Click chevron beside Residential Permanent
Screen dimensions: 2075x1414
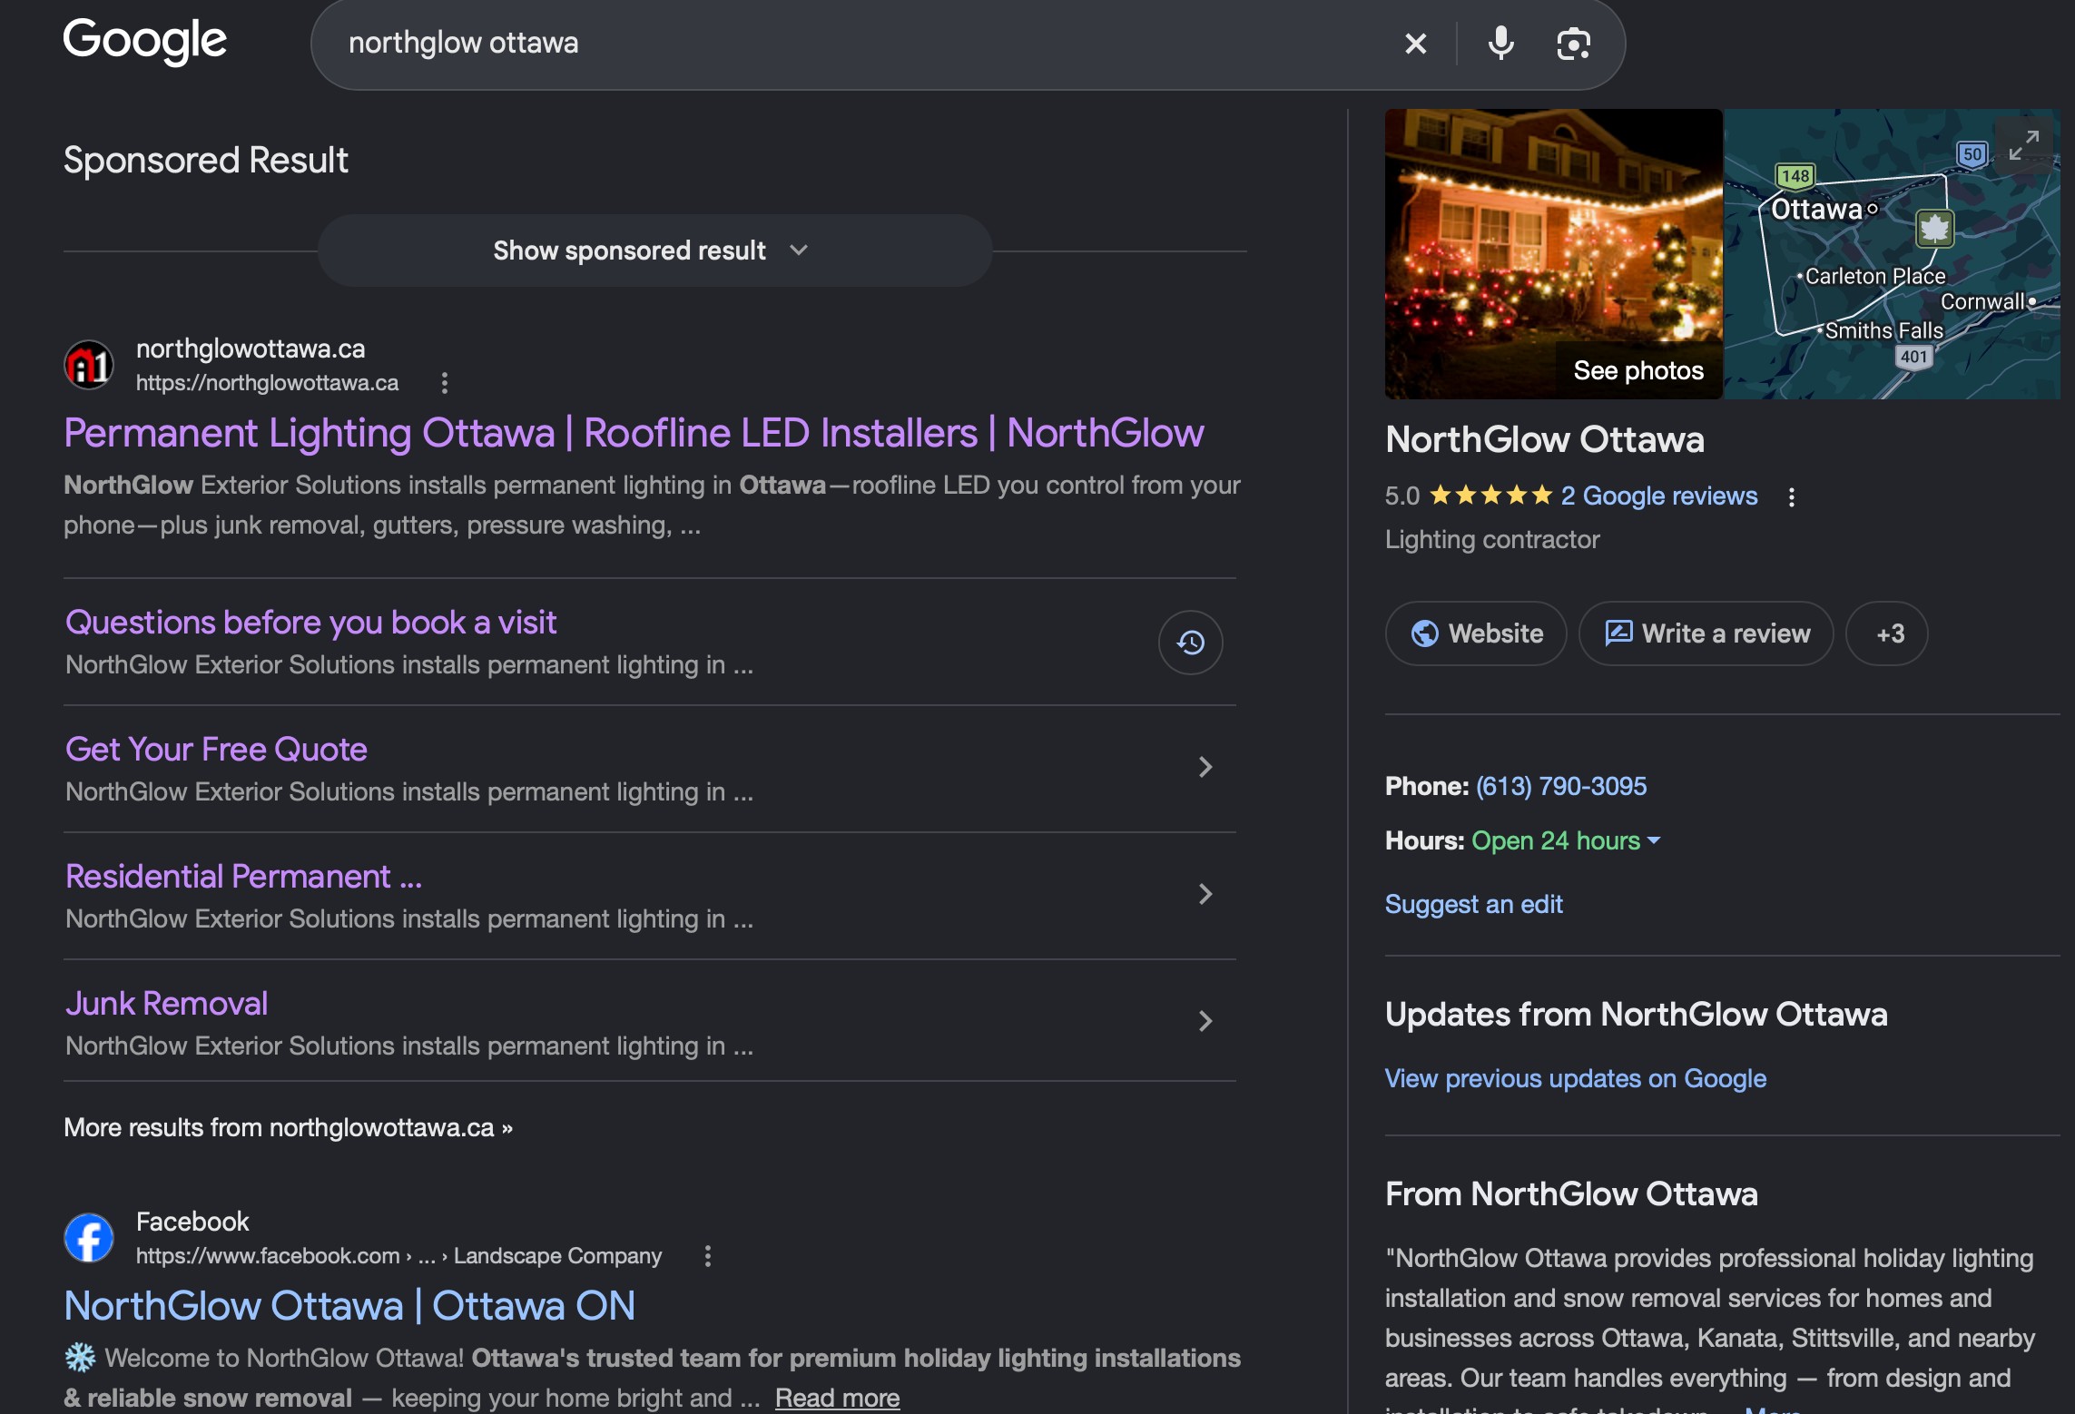click(x=1205, y=894)
